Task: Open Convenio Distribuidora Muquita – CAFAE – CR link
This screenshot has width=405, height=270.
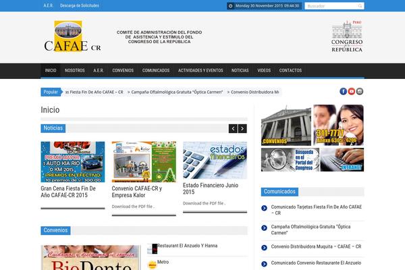Action: click(316, 246)
